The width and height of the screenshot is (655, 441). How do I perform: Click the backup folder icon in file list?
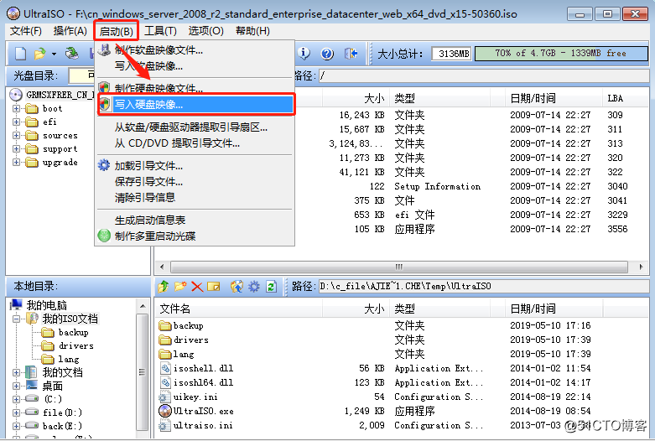pyautogui.click(x=165, y=326)
